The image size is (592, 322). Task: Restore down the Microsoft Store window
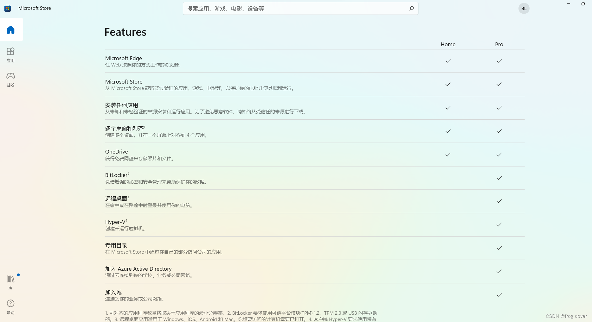pyautogui.click(x=583, y=4)
